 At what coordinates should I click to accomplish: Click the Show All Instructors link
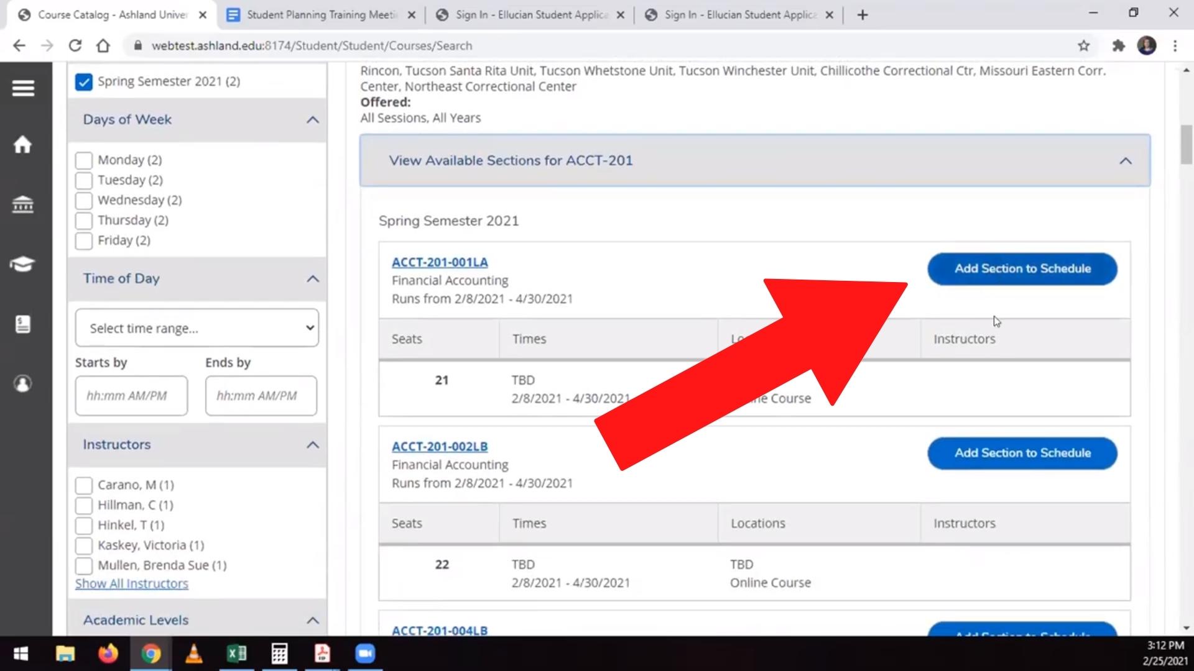coord(132,583)
